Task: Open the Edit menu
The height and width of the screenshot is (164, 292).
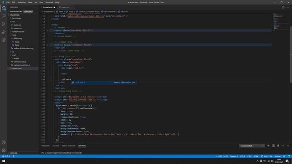Action: click(x=14, y=2)
